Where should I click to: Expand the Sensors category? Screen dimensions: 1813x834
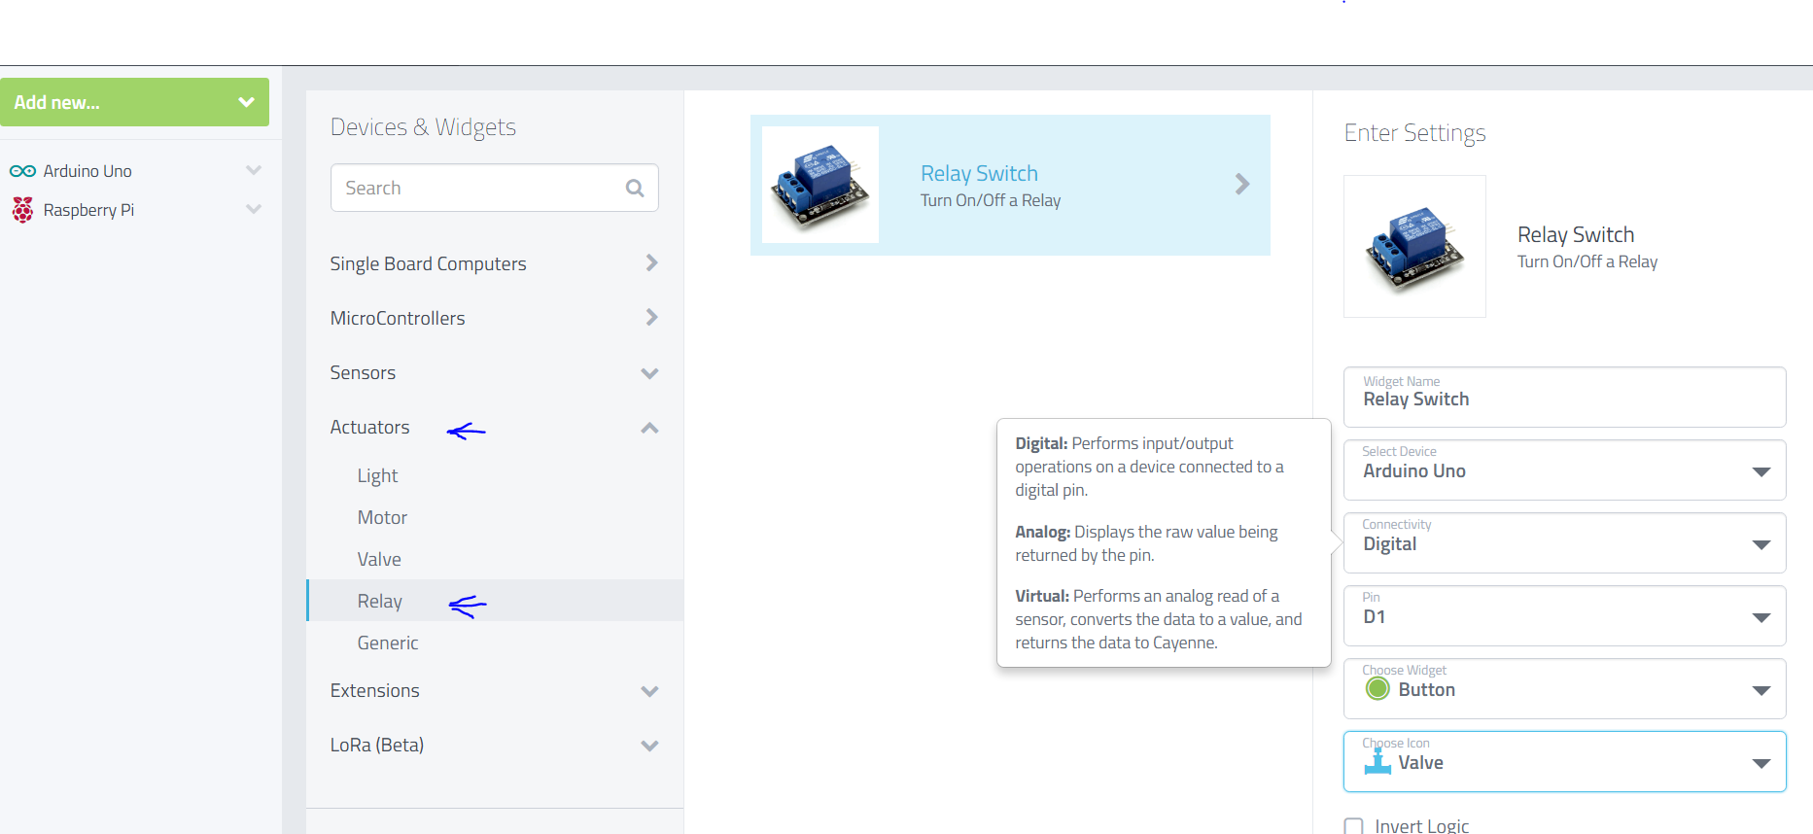[649, 373]
